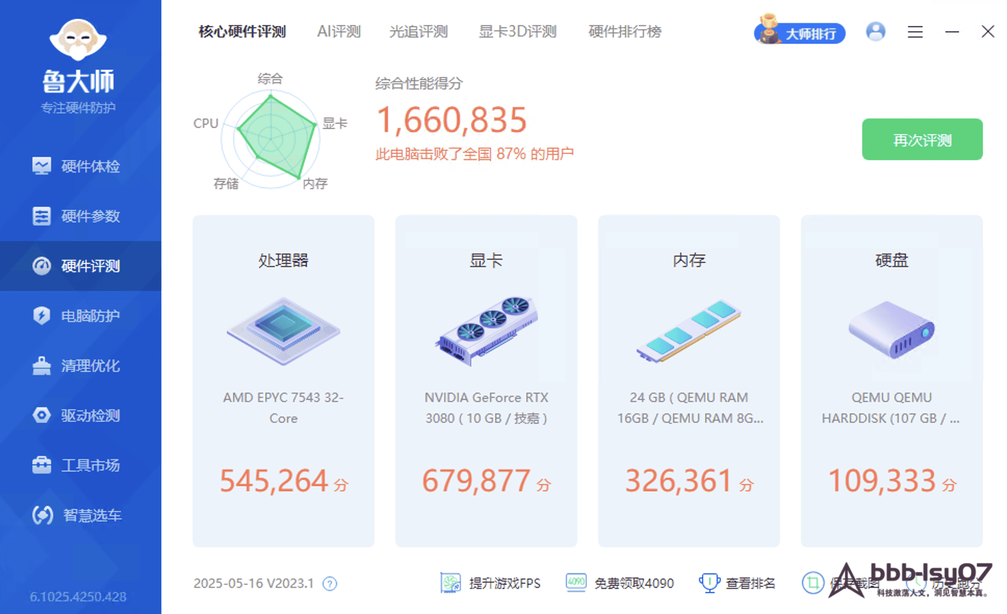Click the version help question mark icon

tap(330, 584)
